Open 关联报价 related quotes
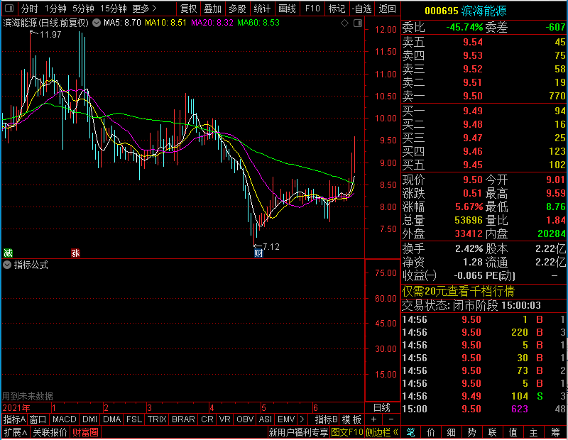Viewport: 568px width, 440px height. (x=50, y=432)
